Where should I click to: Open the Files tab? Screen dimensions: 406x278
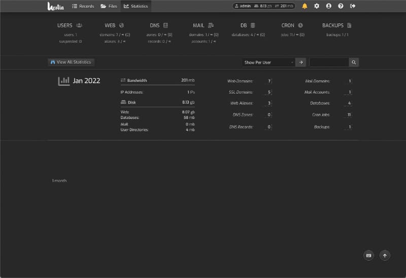tap(109, 6)
